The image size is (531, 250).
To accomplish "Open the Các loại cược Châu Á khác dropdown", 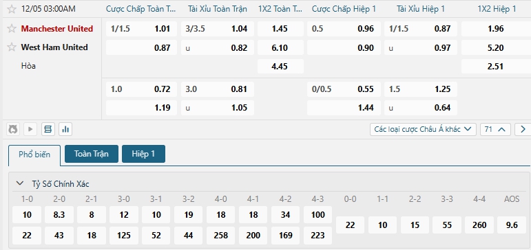I will 423,129.
